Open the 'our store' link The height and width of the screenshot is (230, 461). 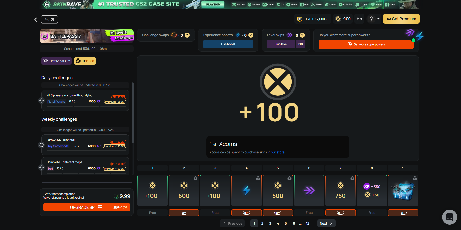pyautogui.click(x=278, y=152)
